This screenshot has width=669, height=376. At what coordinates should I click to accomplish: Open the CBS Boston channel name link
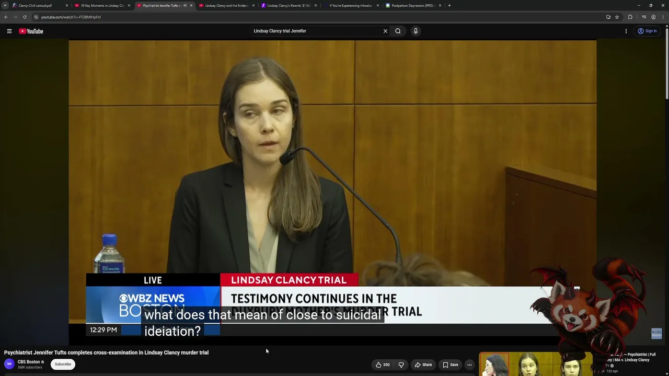tap(29, 362)
